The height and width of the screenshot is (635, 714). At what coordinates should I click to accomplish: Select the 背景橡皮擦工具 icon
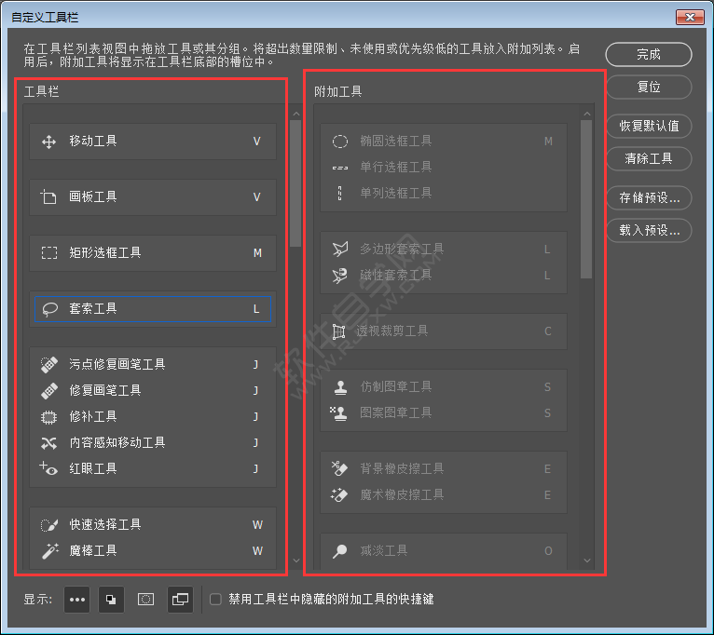coord(339,468)
